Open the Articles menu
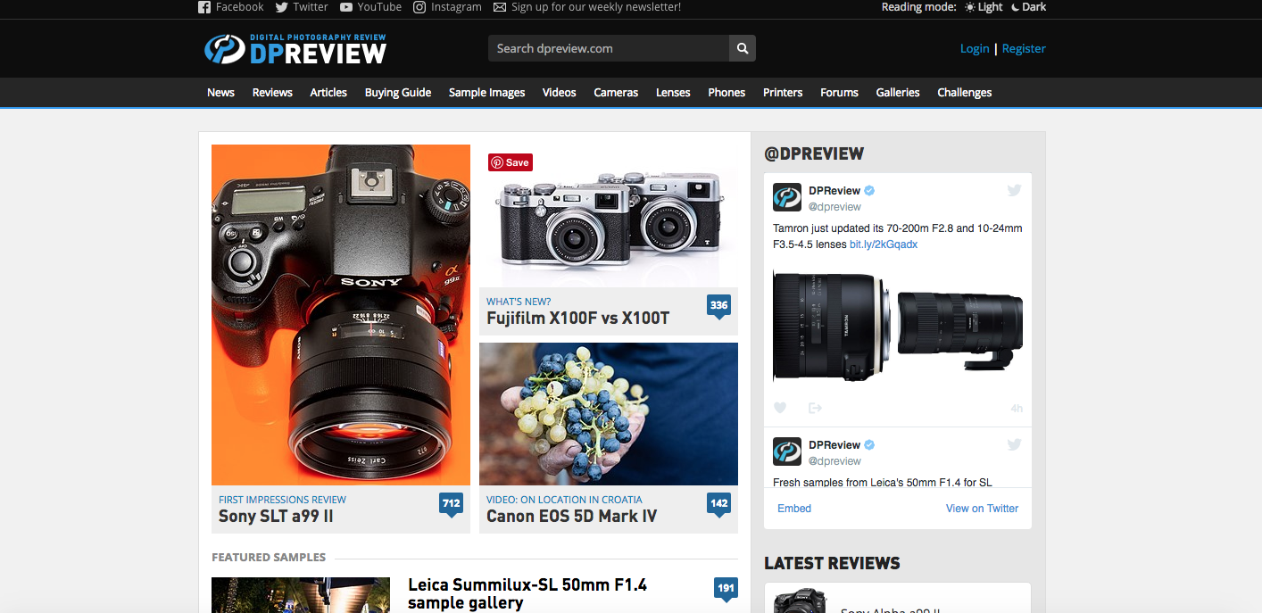 click(x=328, y=93)
